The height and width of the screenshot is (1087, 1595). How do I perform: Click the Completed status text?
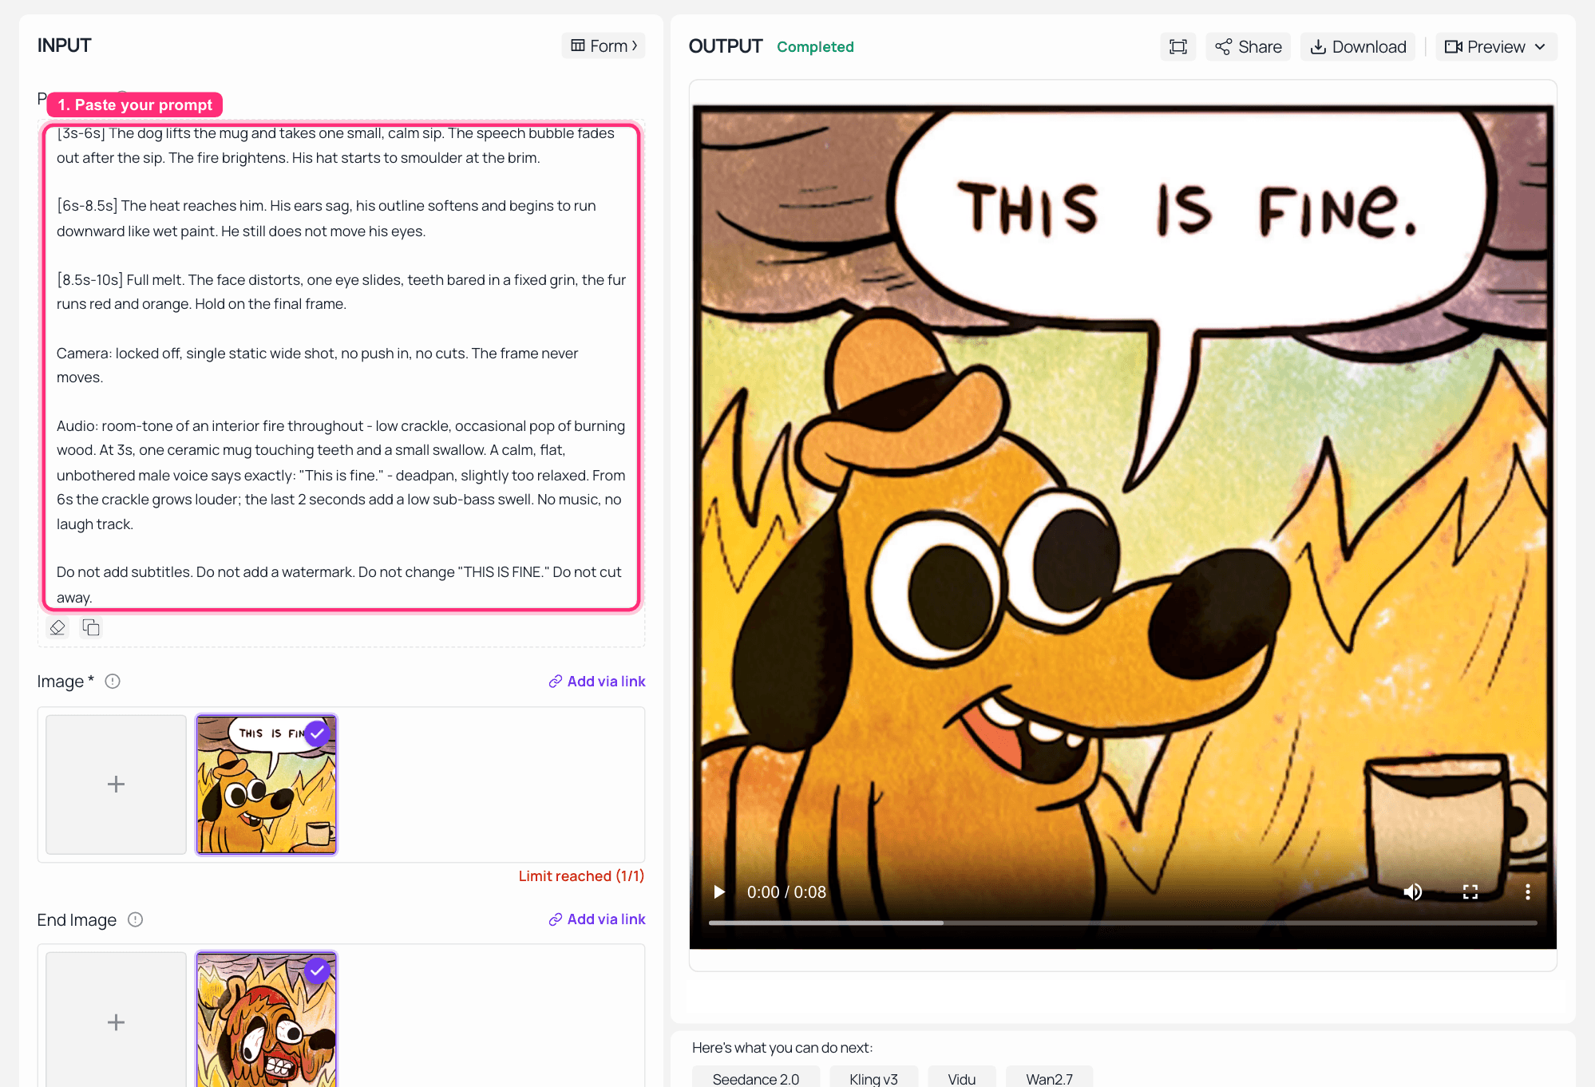pyautogui.click(x=815, y=47)
